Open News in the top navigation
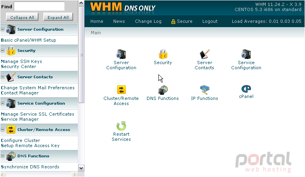The height and width of the screenshot is (177, 305). 119,21
